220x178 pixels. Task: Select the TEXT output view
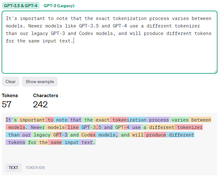[13, 168]
